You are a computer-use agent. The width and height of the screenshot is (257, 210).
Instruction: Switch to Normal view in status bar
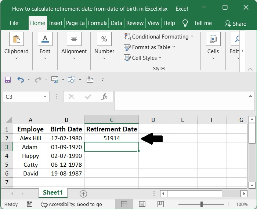124,204
